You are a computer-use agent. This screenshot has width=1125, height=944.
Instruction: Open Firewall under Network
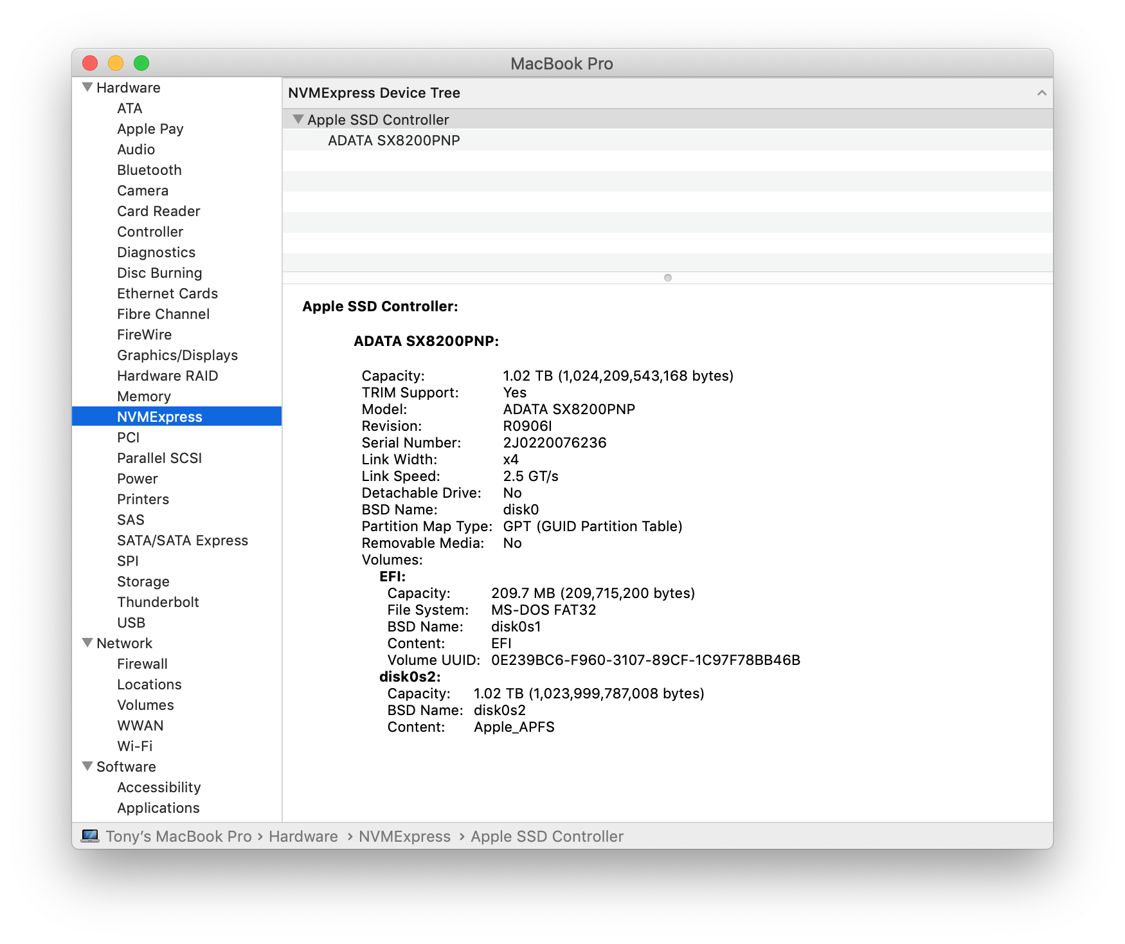click(x=142, y=664)
